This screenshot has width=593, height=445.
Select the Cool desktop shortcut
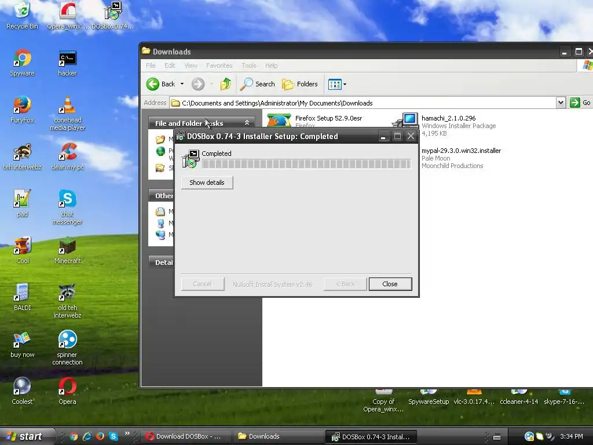(x=22, y=250)
